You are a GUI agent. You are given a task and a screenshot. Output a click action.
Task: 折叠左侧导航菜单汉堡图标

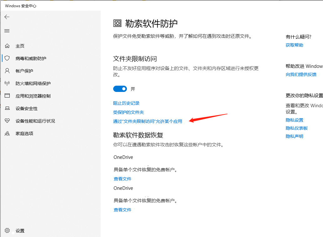[x=7, y=31]
